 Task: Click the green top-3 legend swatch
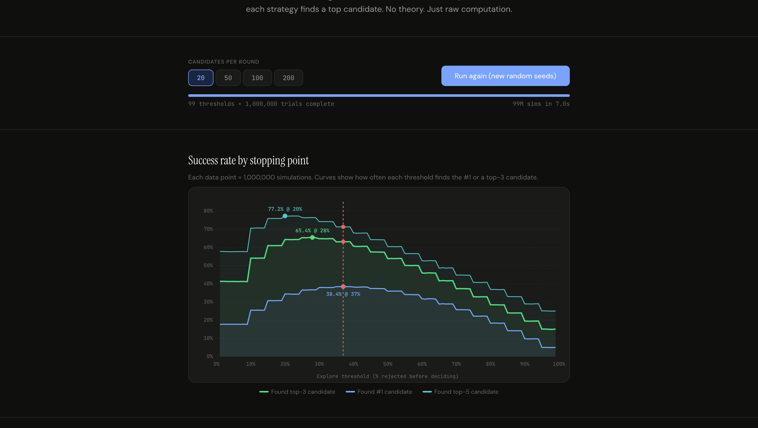(x=264, y=392)
